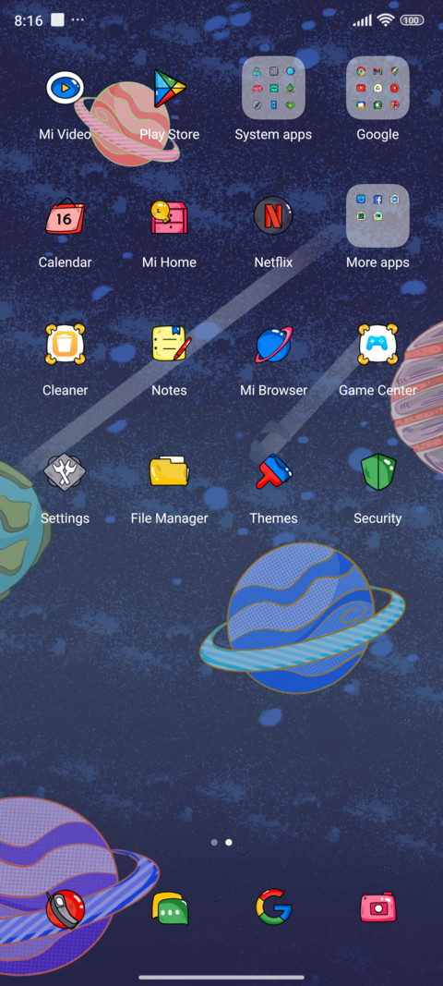
Task: Open the Messages app in dock
Action: (x=171, y=909)
